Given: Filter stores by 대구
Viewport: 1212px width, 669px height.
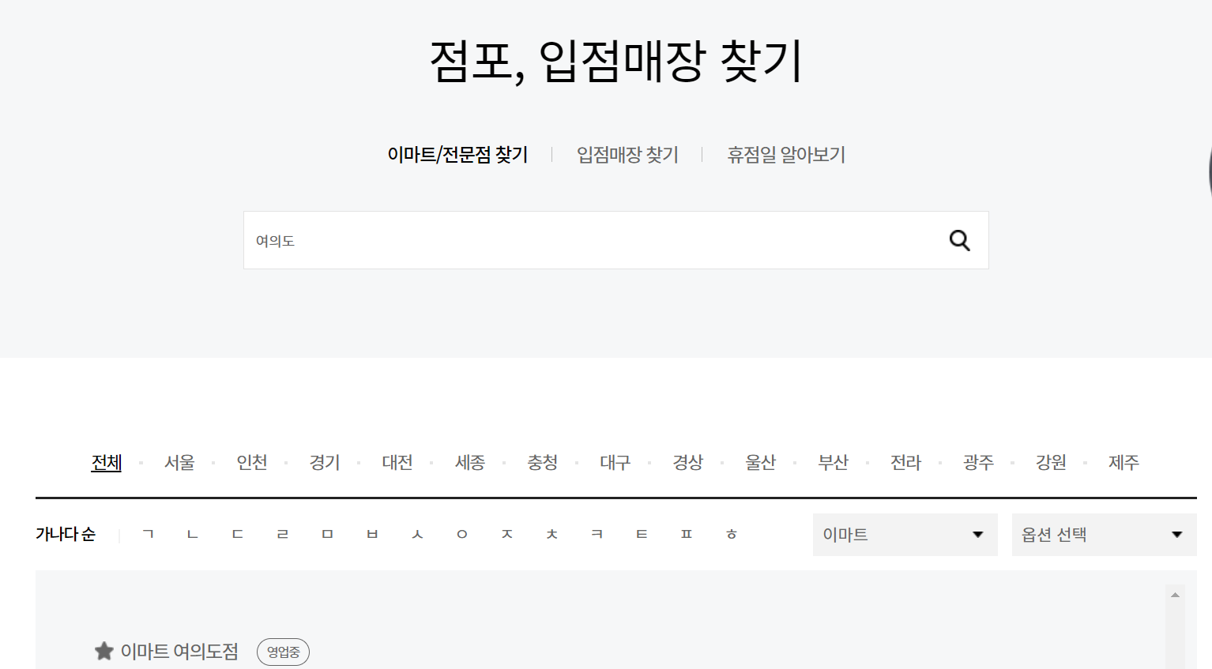Looking at the screenshot, I should pos(615,462).
